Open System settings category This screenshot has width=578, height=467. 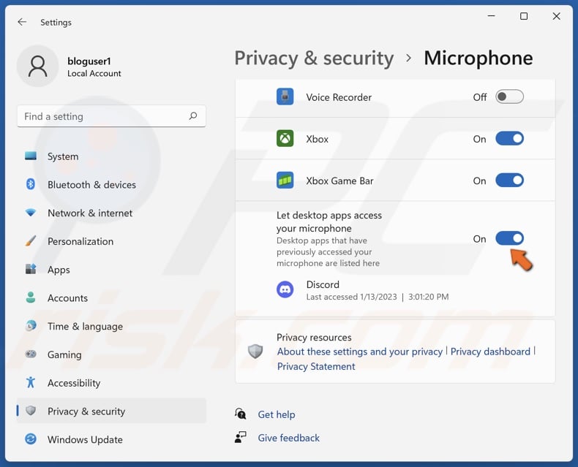click(111, 156)
